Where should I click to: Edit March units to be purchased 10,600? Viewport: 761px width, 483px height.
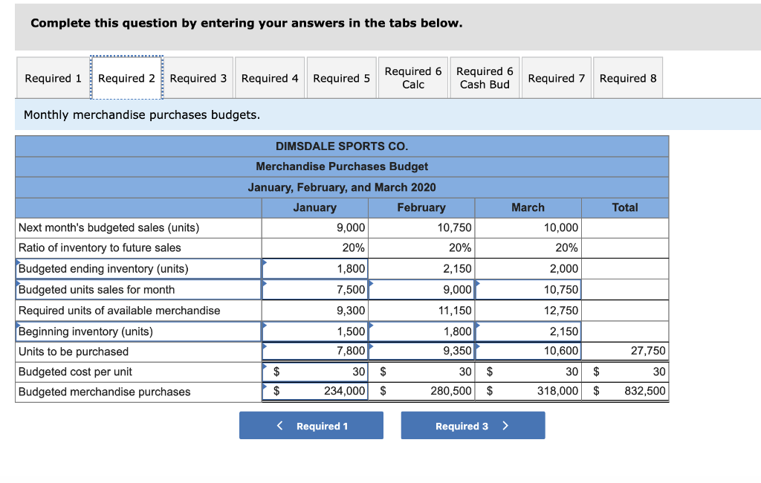click(528, 351)
